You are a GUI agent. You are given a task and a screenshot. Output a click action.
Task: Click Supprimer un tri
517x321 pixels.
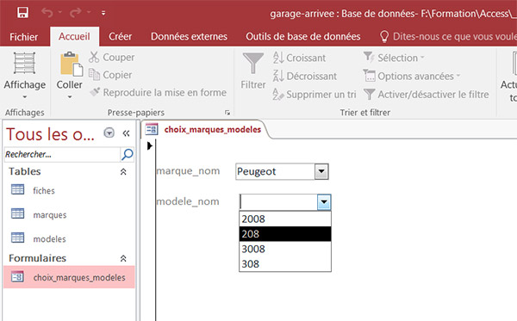click(315, 94)
